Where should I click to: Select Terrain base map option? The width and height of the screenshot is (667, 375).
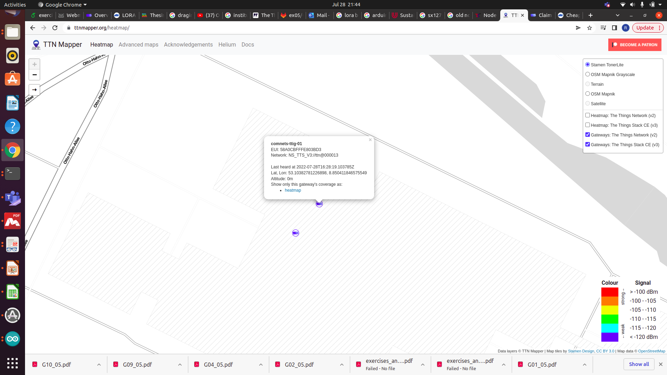[588, 84]
